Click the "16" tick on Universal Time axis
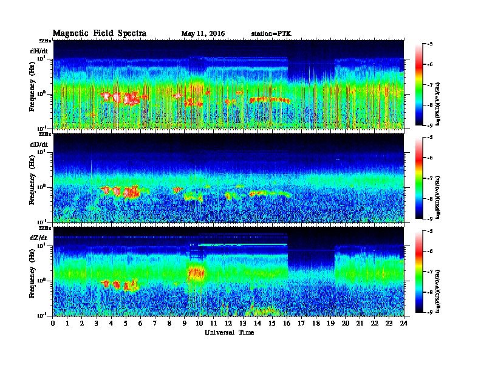 click(287, 323)
